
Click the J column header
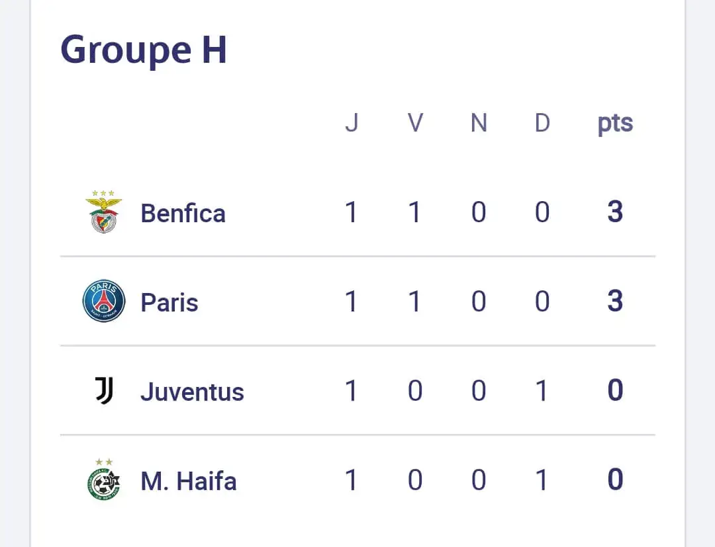[x=352, y=123]
